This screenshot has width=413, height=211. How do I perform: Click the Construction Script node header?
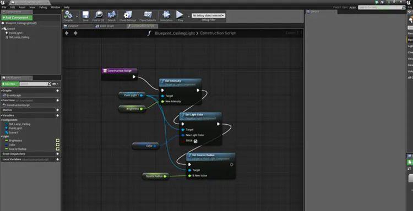119,71
